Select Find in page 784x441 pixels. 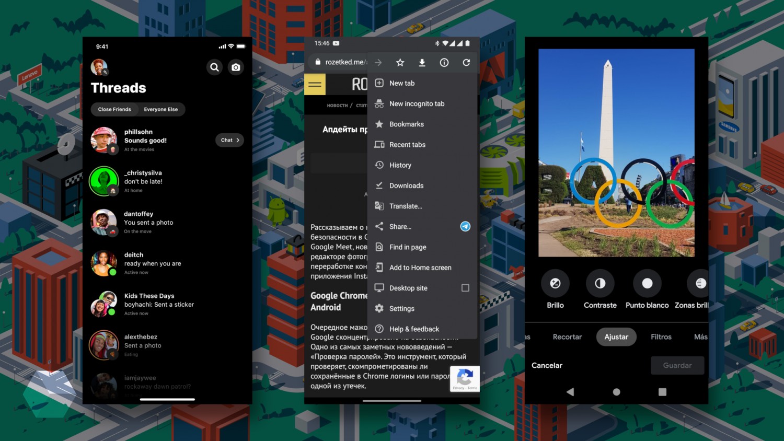point(422,247)
